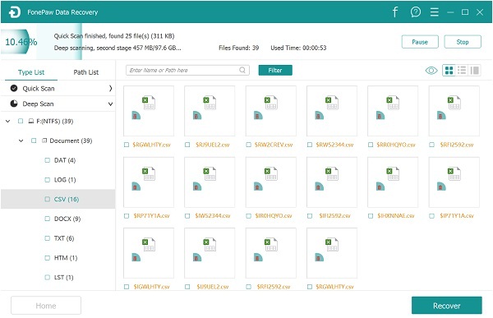
Task: Collapse the Document (39) tree node
Action: pyautogui.click(x=21, y=141)
